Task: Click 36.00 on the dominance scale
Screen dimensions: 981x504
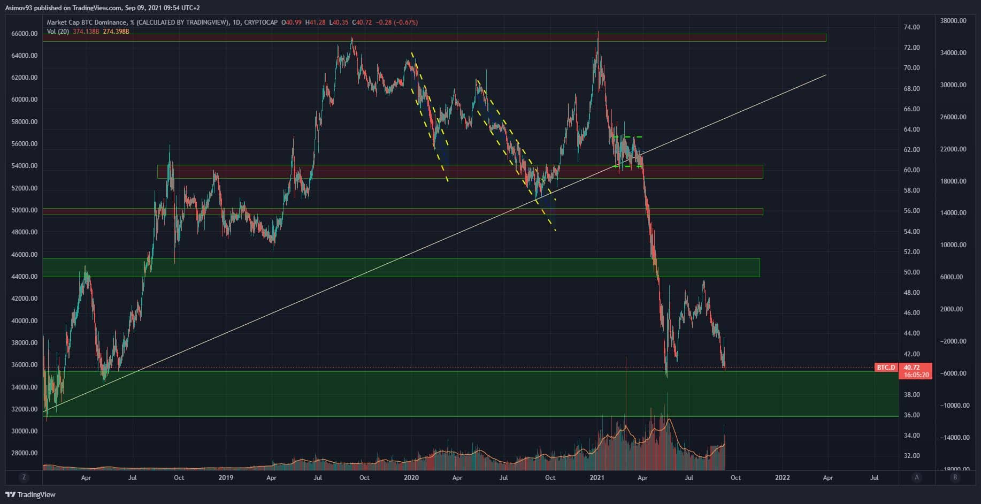Action: point(911,415)
